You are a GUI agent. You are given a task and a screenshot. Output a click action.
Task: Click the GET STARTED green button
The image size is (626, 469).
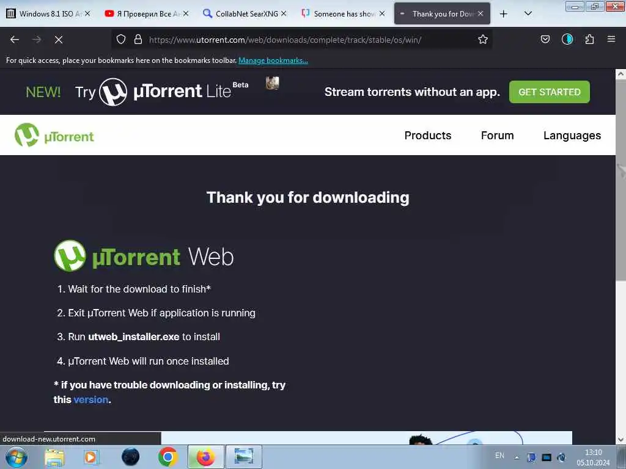pos(550,92)
